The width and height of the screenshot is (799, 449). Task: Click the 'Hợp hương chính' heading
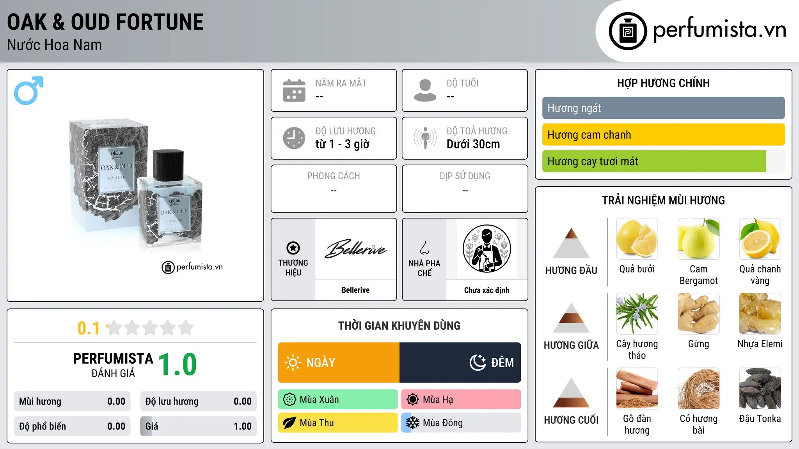click(x=663, y=83)
